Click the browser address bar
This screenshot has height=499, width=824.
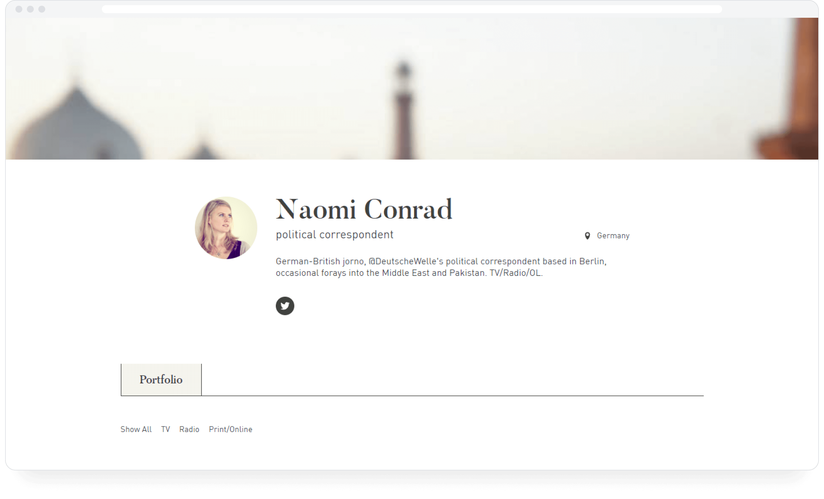(x=412, y=9)
